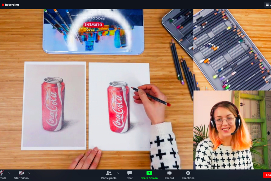This screenshot has width=271, height=181.
Task: Click the in-progress Coca-Cola can drawing
Action: point(118,107)
